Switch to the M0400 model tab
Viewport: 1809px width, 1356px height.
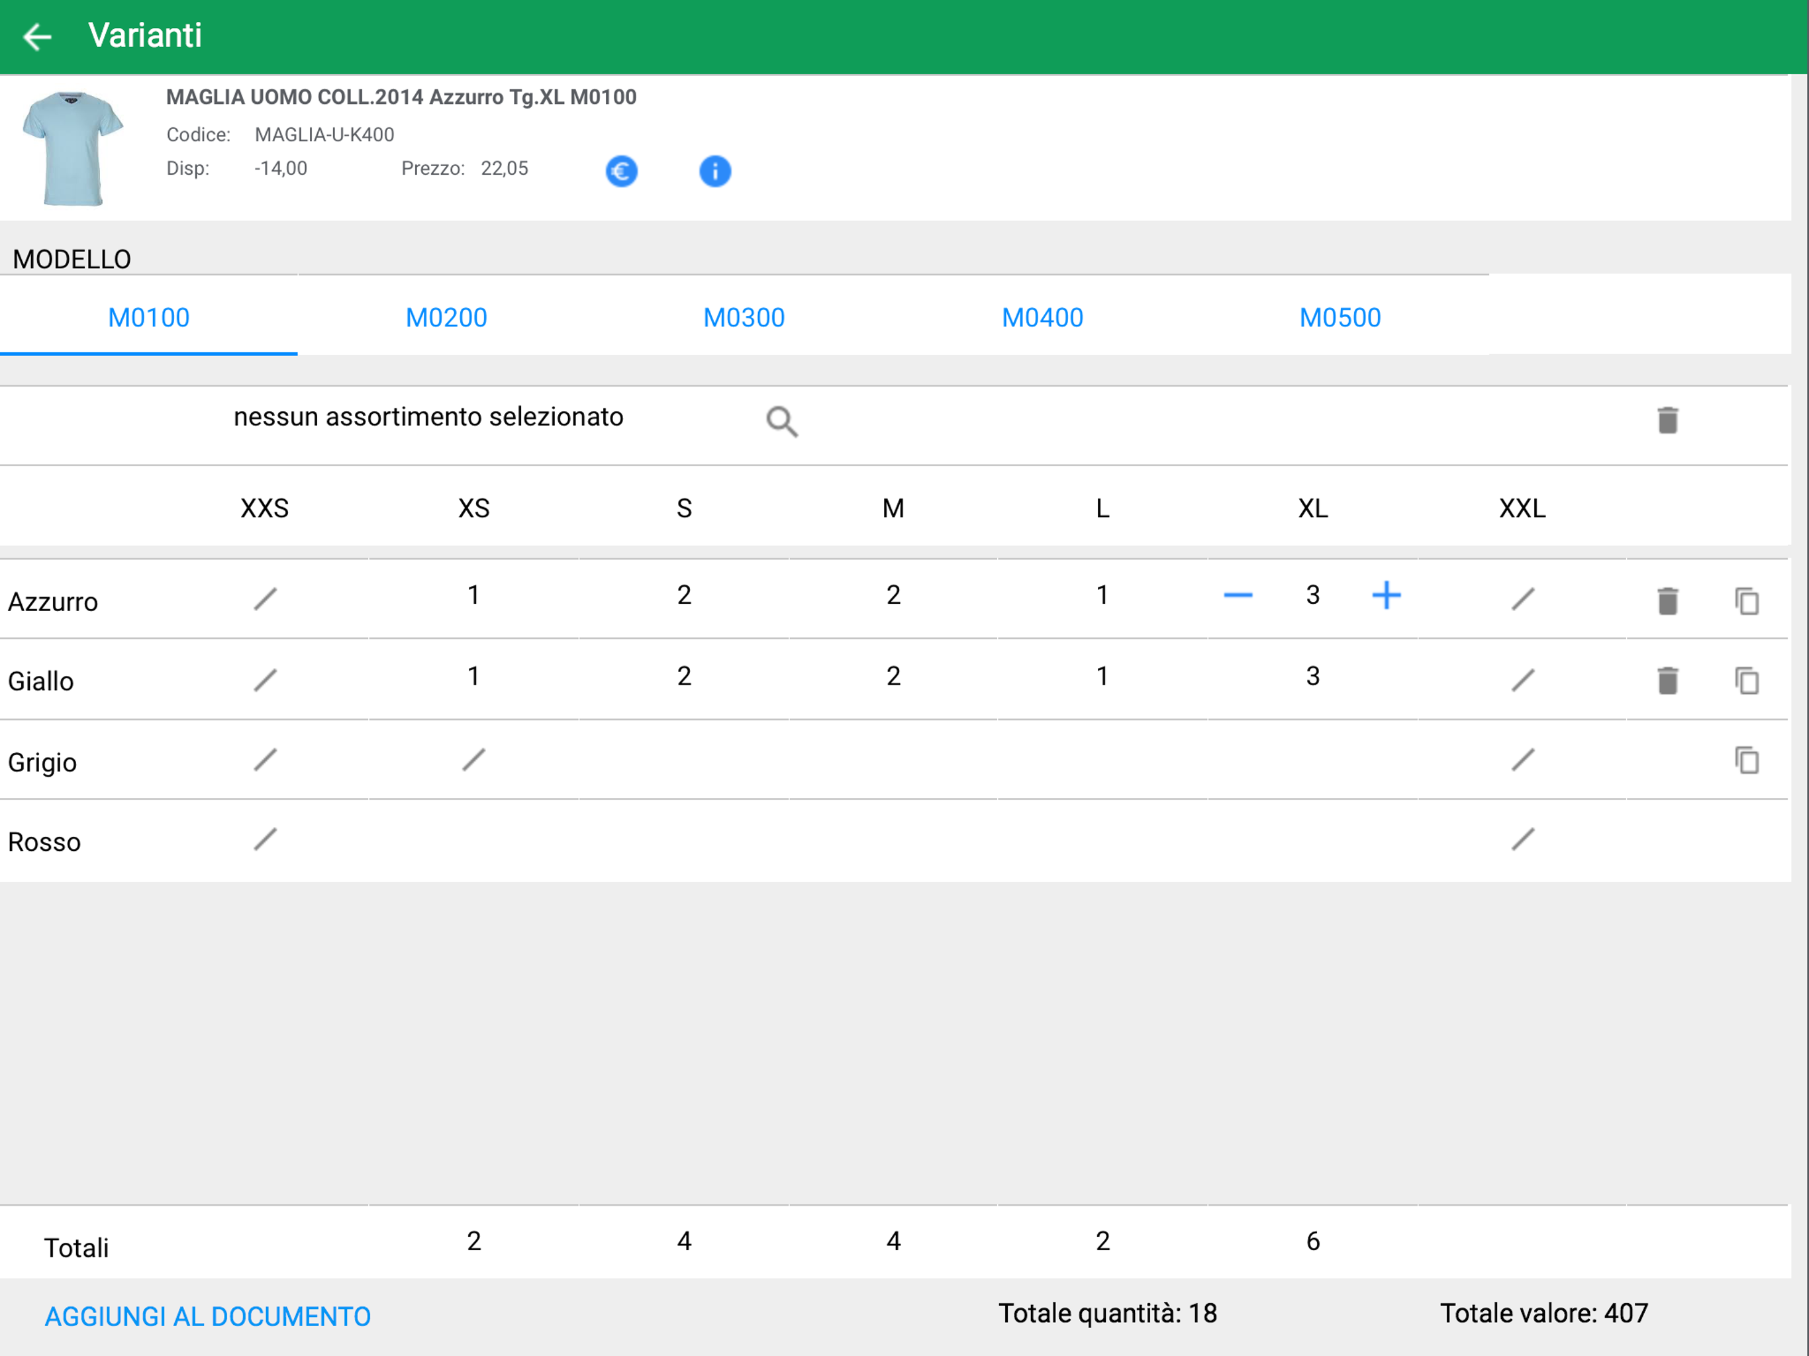click(x=1043, y=317)
